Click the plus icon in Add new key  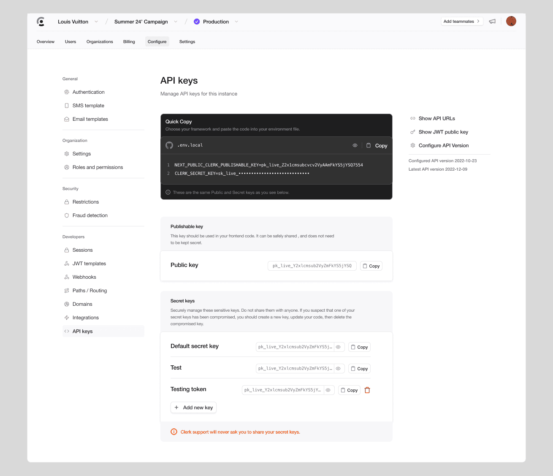[x=176, y=408]
